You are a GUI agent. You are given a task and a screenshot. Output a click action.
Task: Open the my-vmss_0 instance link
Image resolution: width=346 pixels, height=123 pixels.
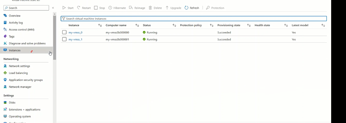point(76,32)
